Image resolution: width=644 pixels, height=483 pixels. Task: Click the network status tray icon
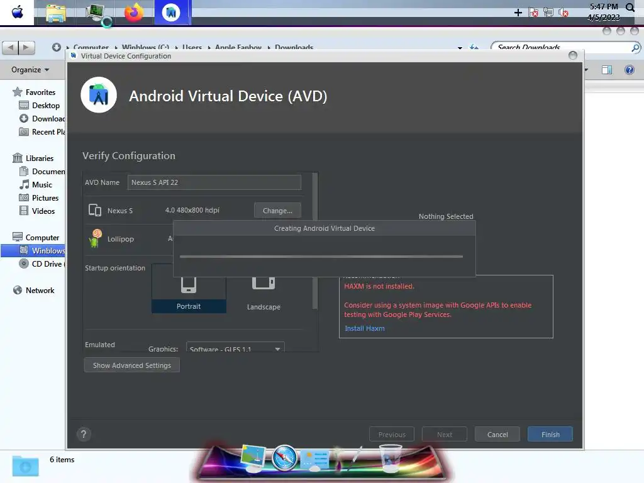coord(548,13)
